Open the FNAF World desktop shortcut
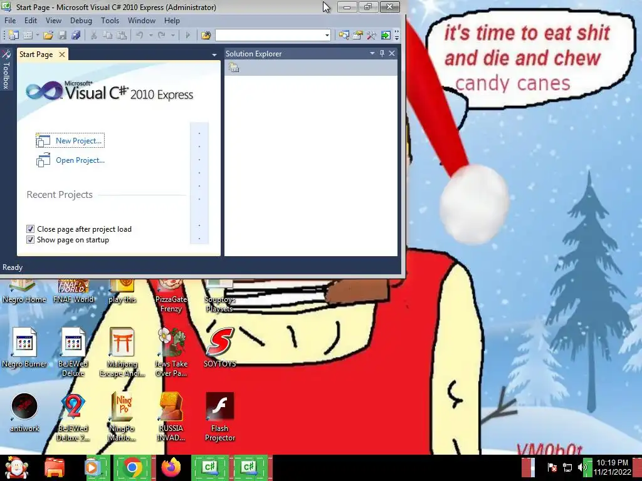 (73, 292)
